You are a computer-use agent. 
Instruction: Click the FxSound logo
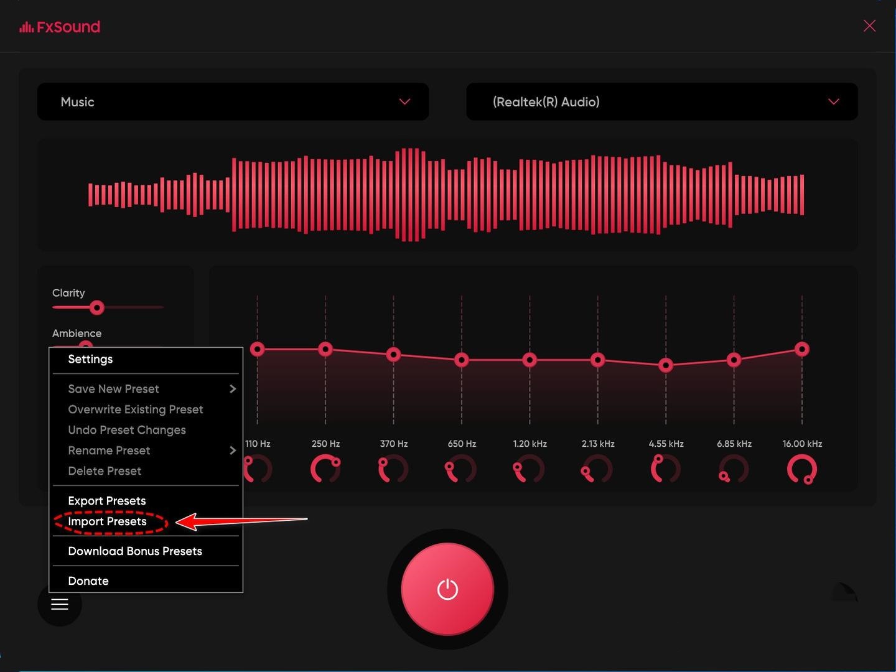(x=60, y=26)
